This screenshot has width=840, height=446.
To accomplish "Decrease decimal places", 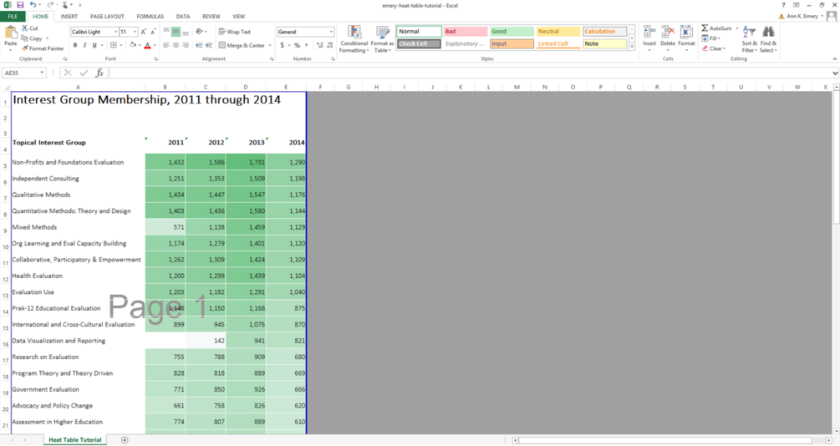I will point(329,45).
